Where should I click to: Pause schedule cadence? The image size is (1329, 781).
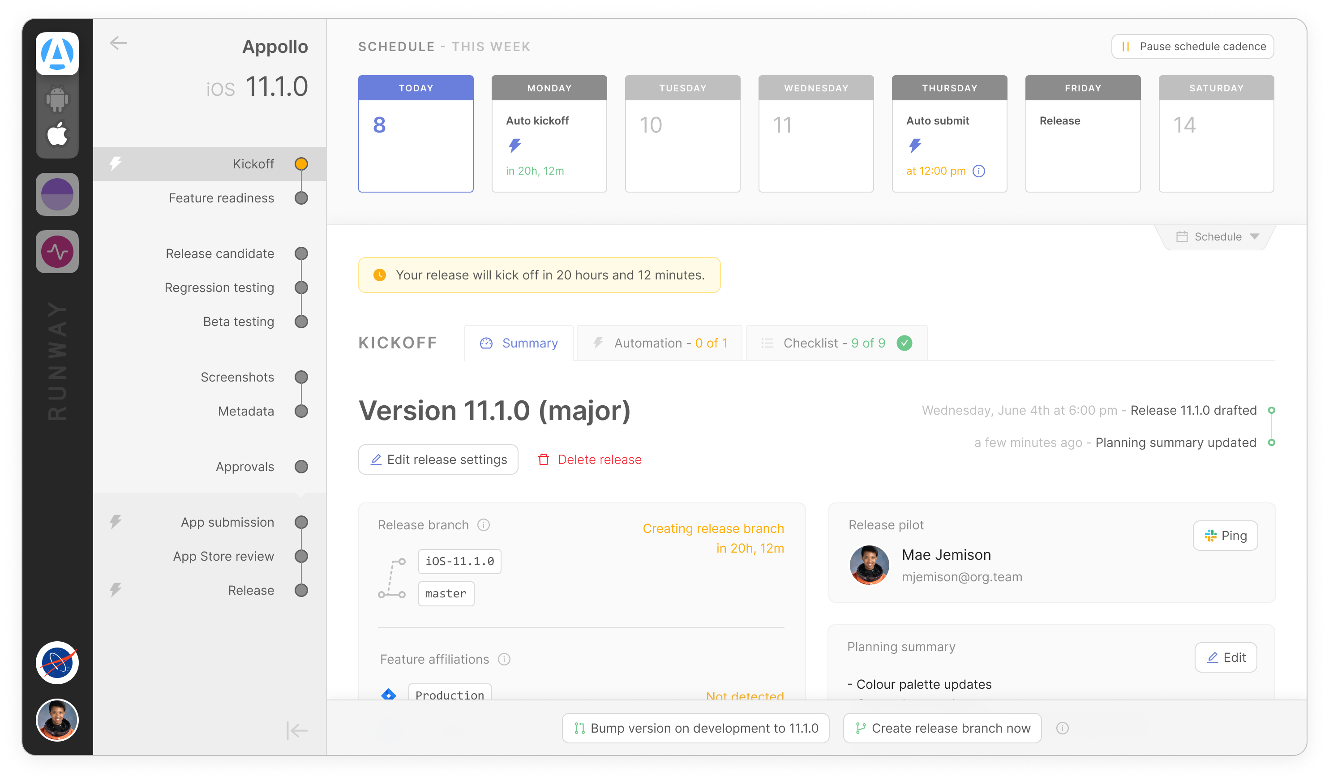[x=1192, y=47]
